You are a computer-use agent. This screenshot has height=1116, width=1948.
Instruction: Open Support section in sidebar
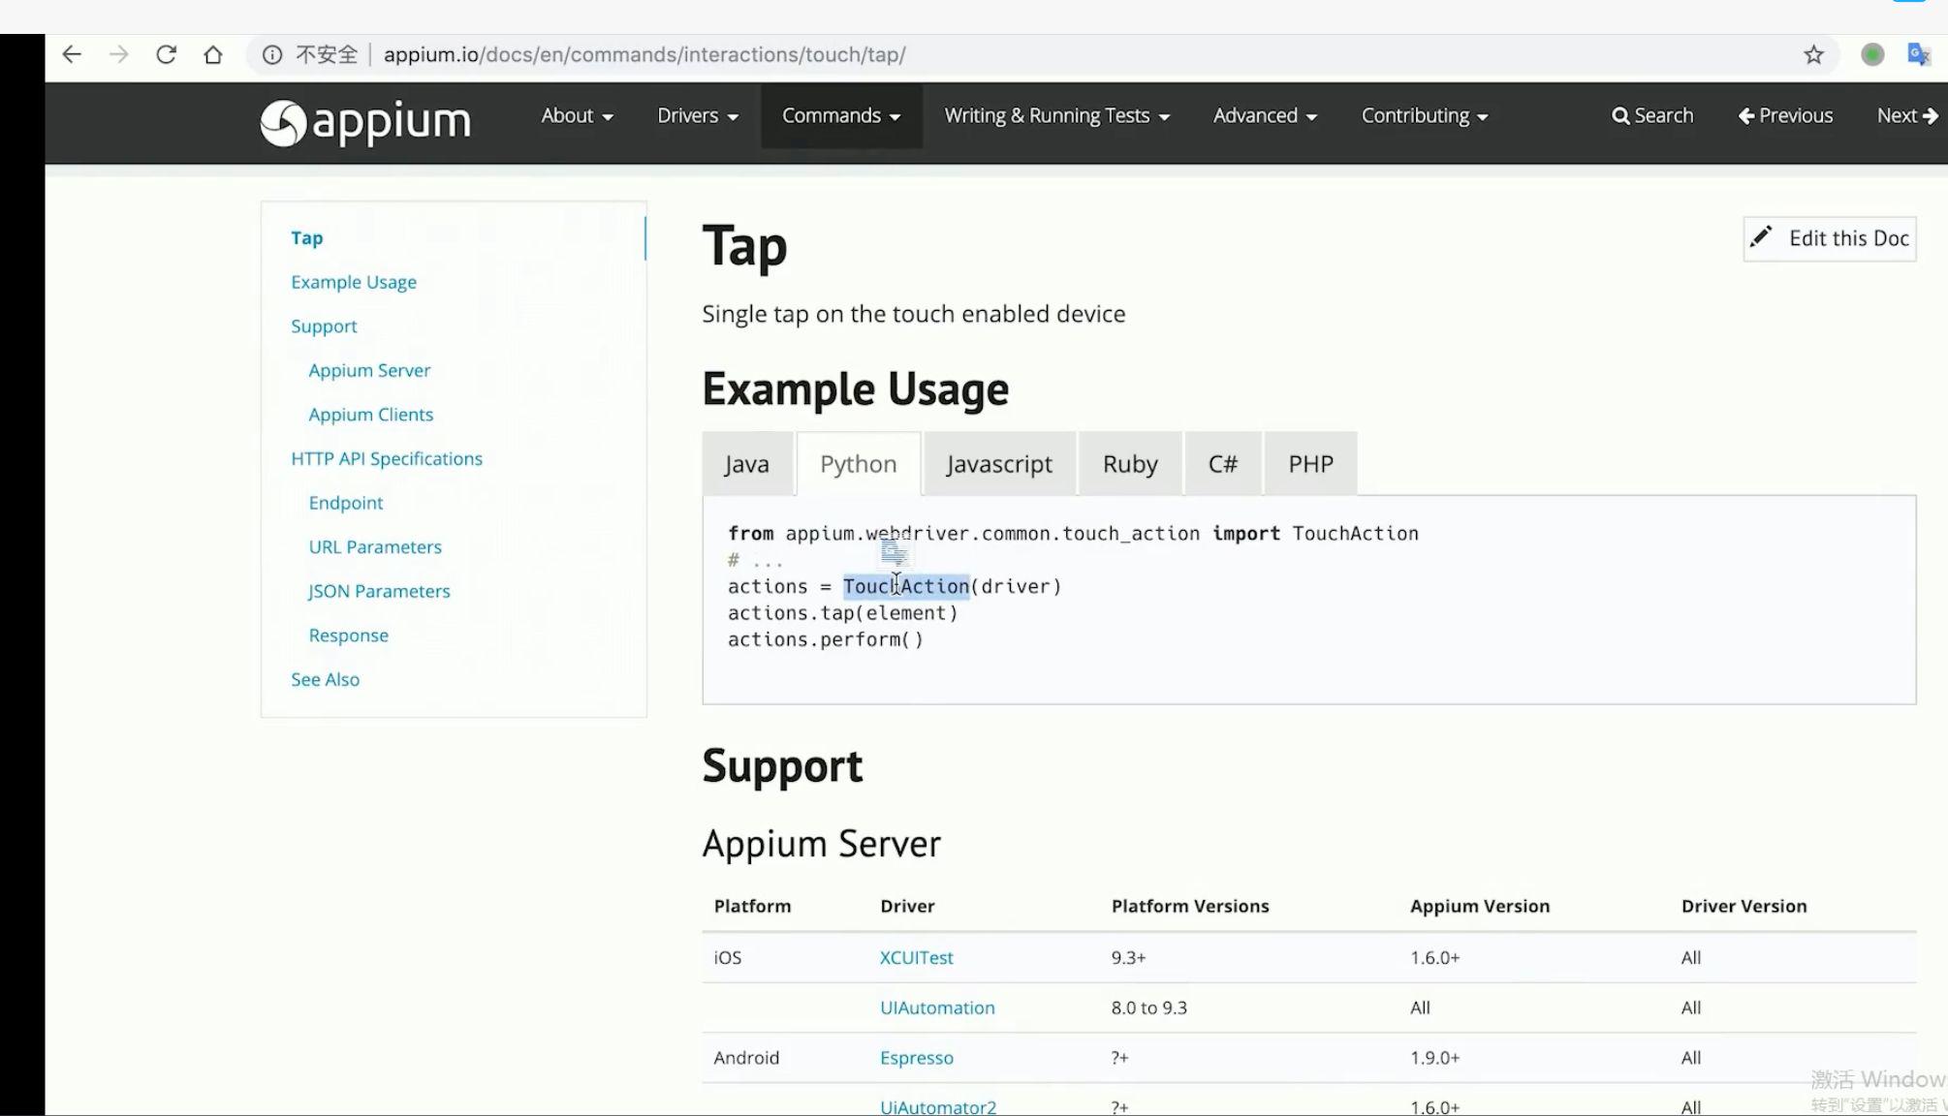click(324, 326)
